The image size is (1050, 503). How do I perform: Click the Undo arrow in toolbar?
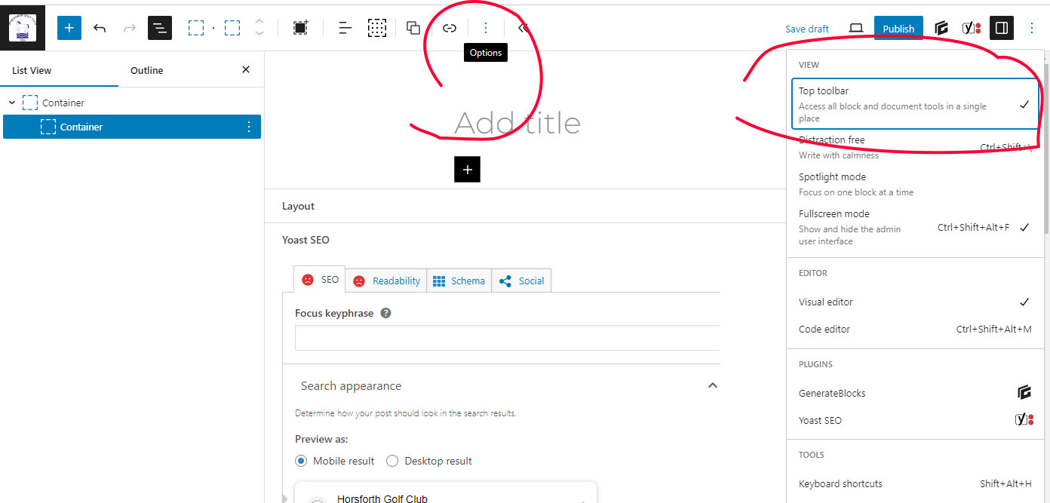point(100,28)
